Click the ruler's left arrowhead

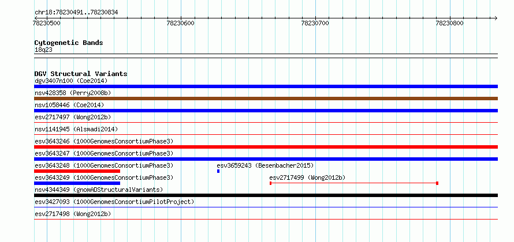pyautogui.click(x=36, y=18)
